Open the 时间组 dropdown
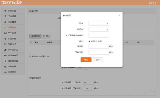 [99, 29]
